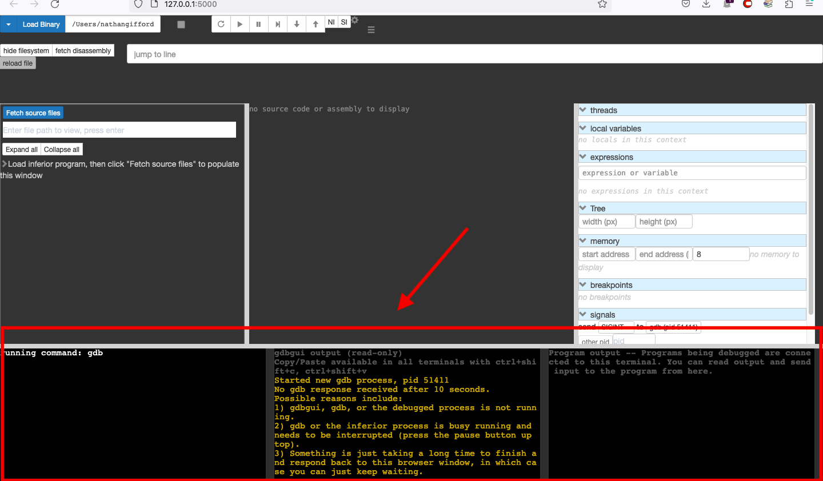Open the Load Binary dropdown
Screen dimensions: 823x481
point(8,24)
